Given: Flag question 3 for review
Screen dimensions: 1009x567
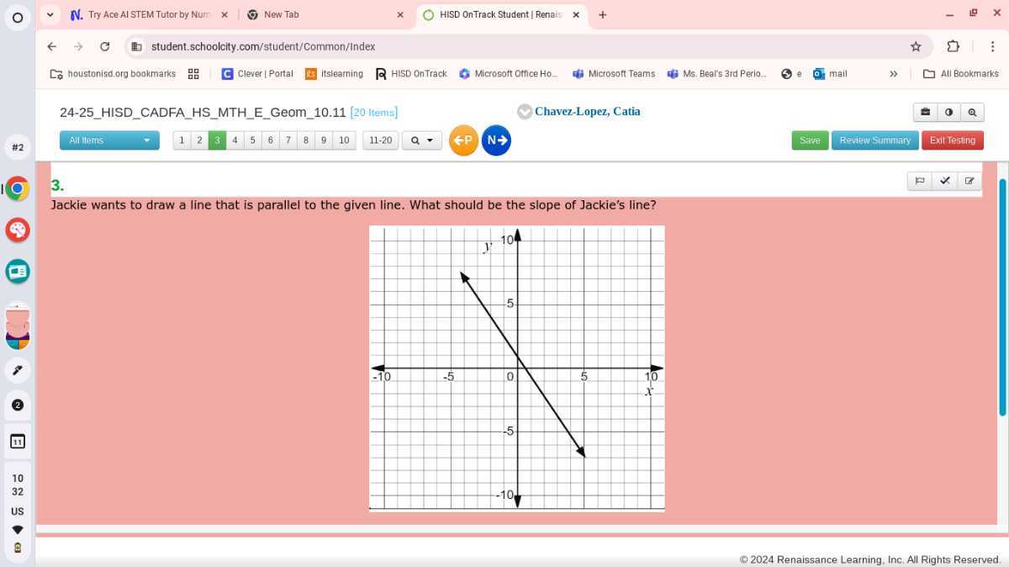Looking at the screenshot, I should pyautogui.click(x=919, y=180).
